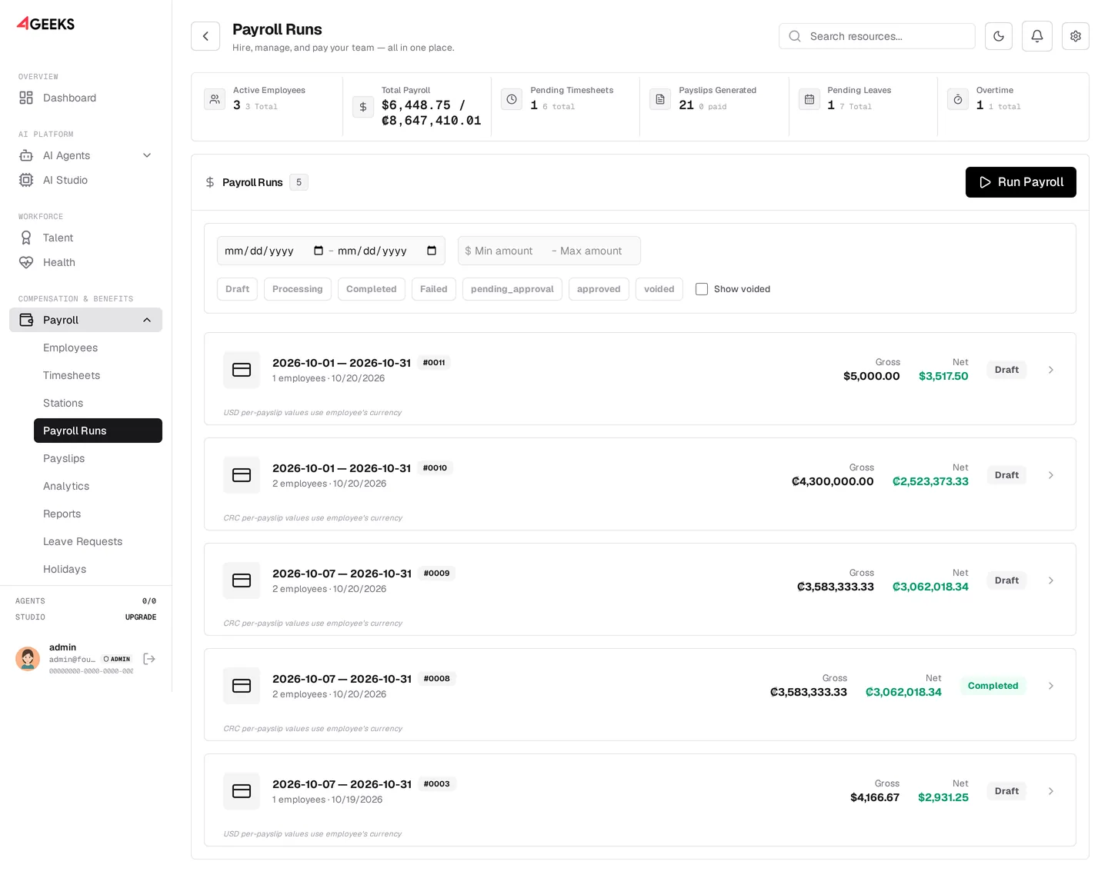Click the Pending Leaves calendar icon

(809, 99)
